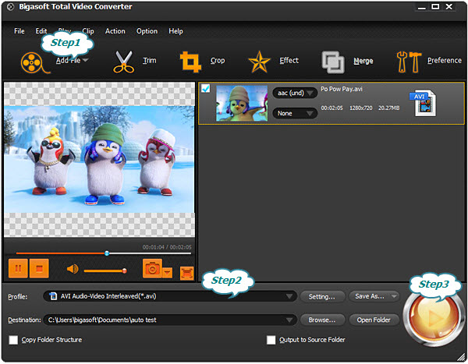Screen dimensions: 468x364
Task: Click the video playback seek slider
Action: [104, 253]
